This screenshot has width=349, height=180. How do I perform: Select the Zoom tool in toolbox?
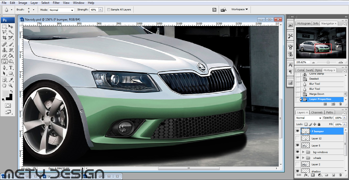(x=11, y=85)
